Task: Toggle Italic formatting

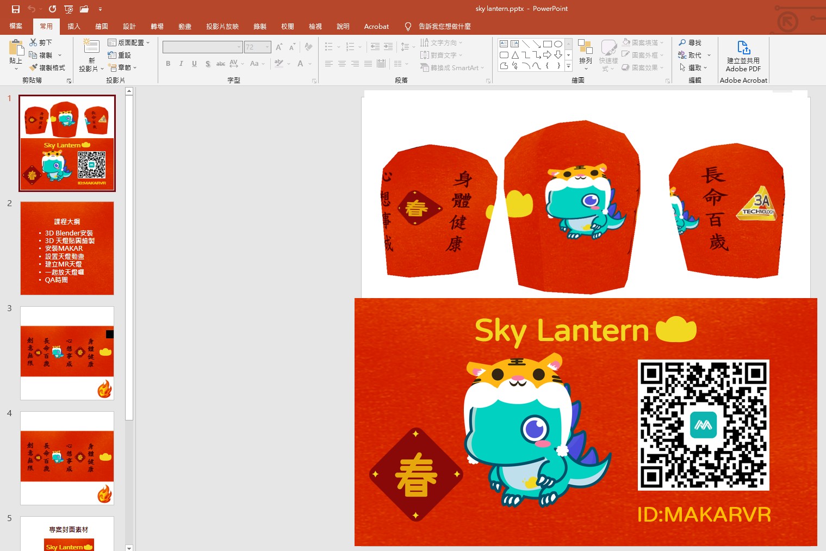Action: click(181, 64)
